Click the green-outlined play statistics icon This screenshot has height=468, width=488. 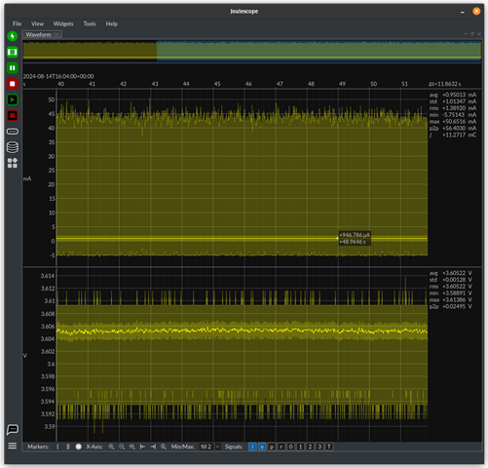pyautogui.click(x=13, y=99)
